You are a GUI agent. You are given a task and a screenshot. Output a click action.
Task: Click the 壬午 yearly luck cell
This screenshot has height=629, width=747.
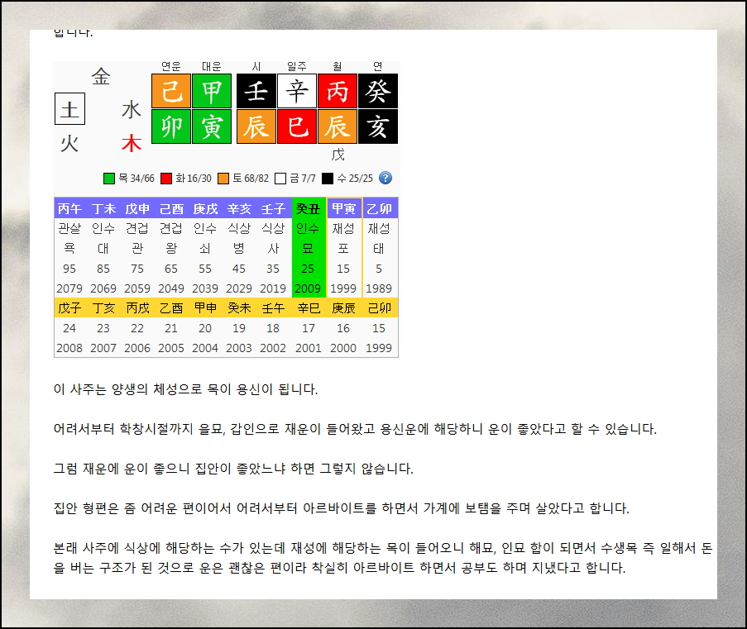pyautogui.click(x=274, y=308)
